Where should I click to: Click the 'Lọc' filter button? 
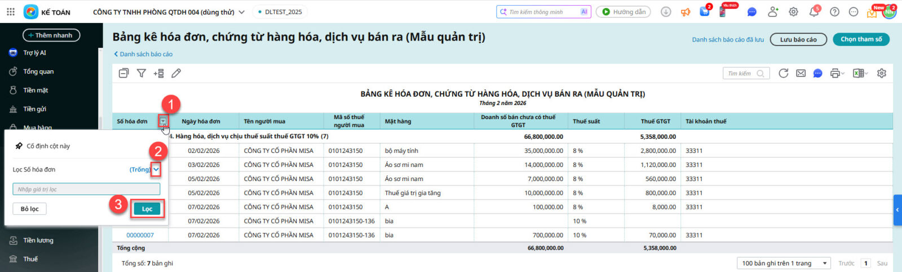click(147, 209)
